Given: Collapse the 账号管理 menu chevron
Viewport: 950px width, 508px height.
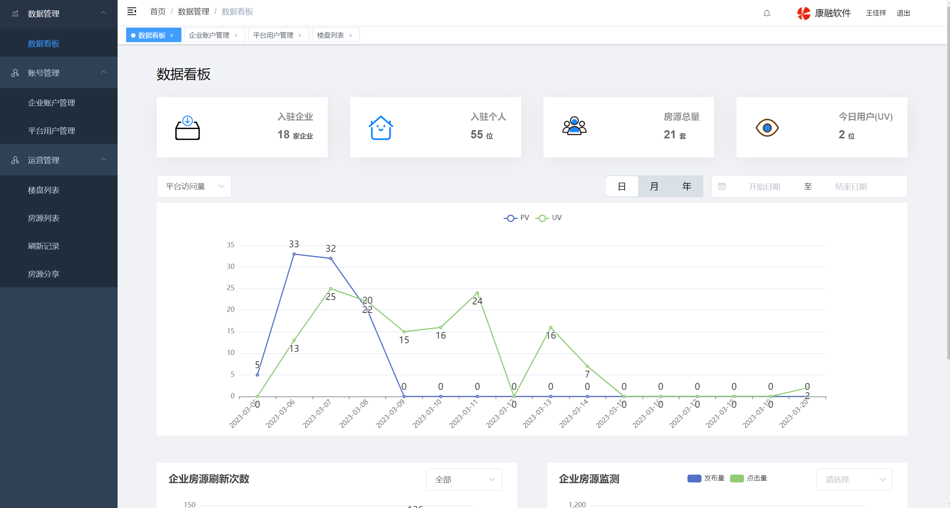Looking at the screenshot, I should pos(103,72).
